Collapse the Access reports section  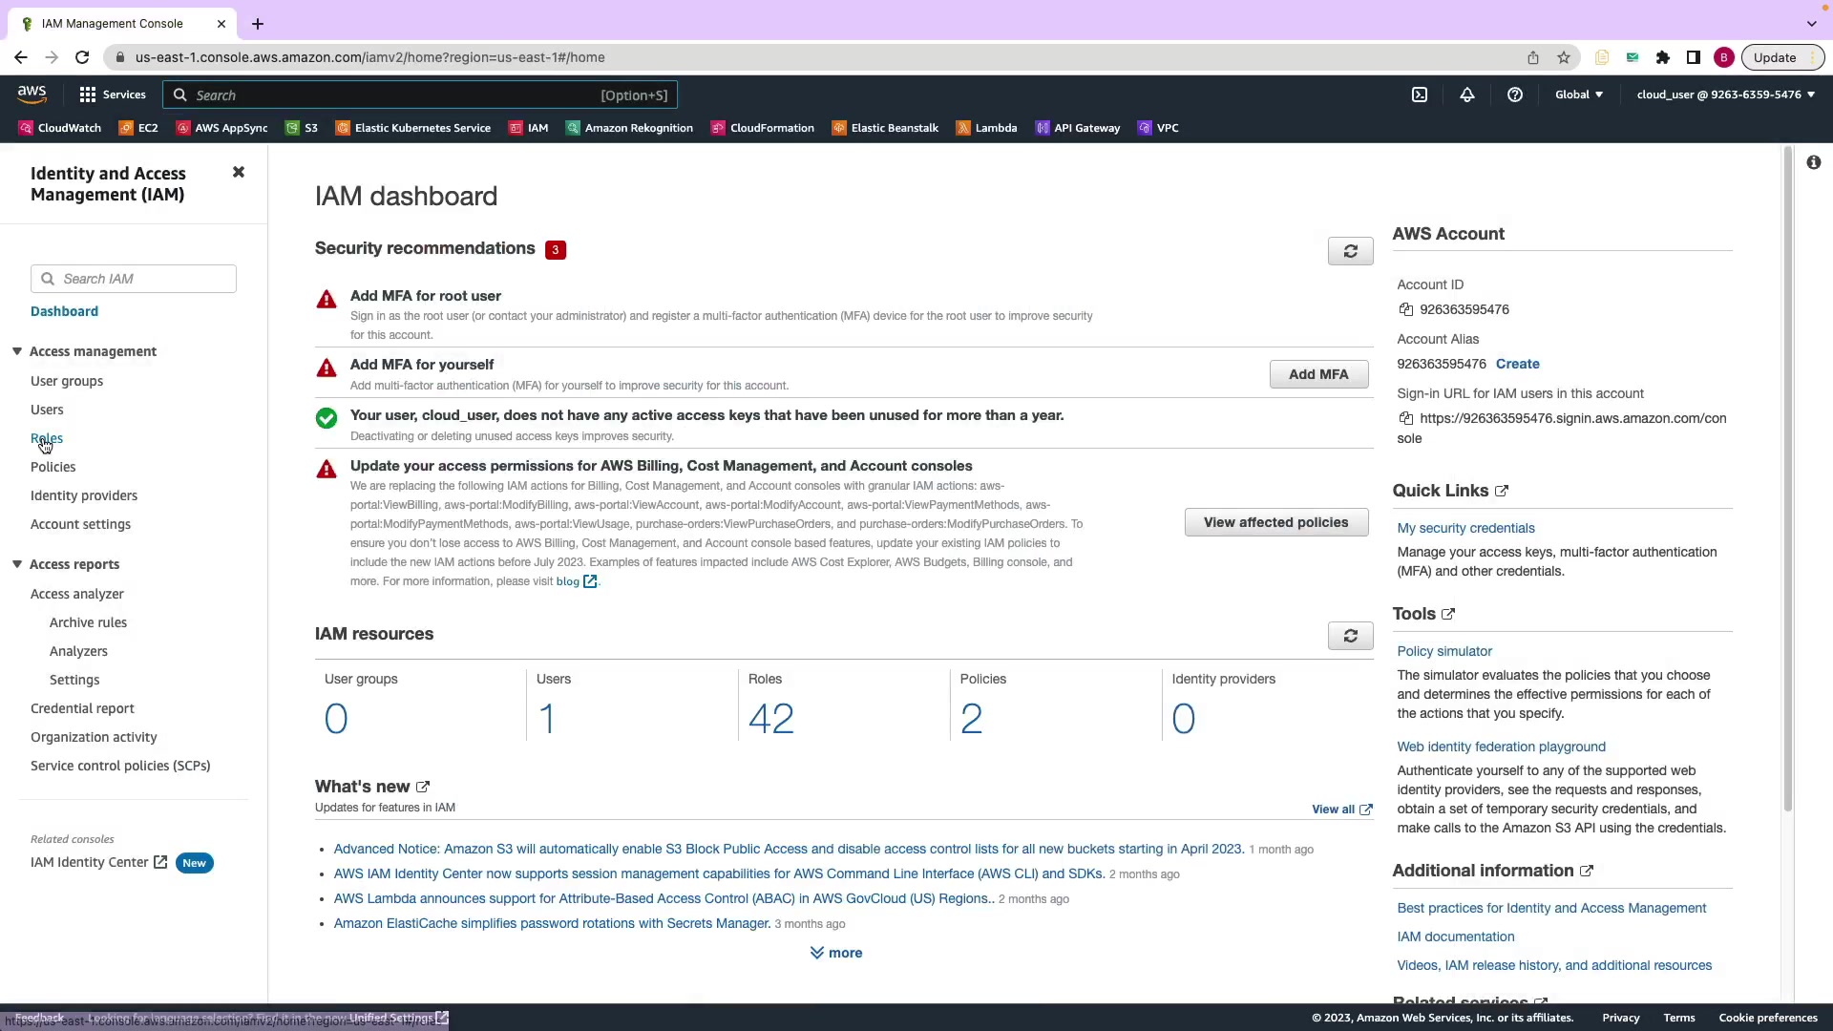click(x=17, y=564)
